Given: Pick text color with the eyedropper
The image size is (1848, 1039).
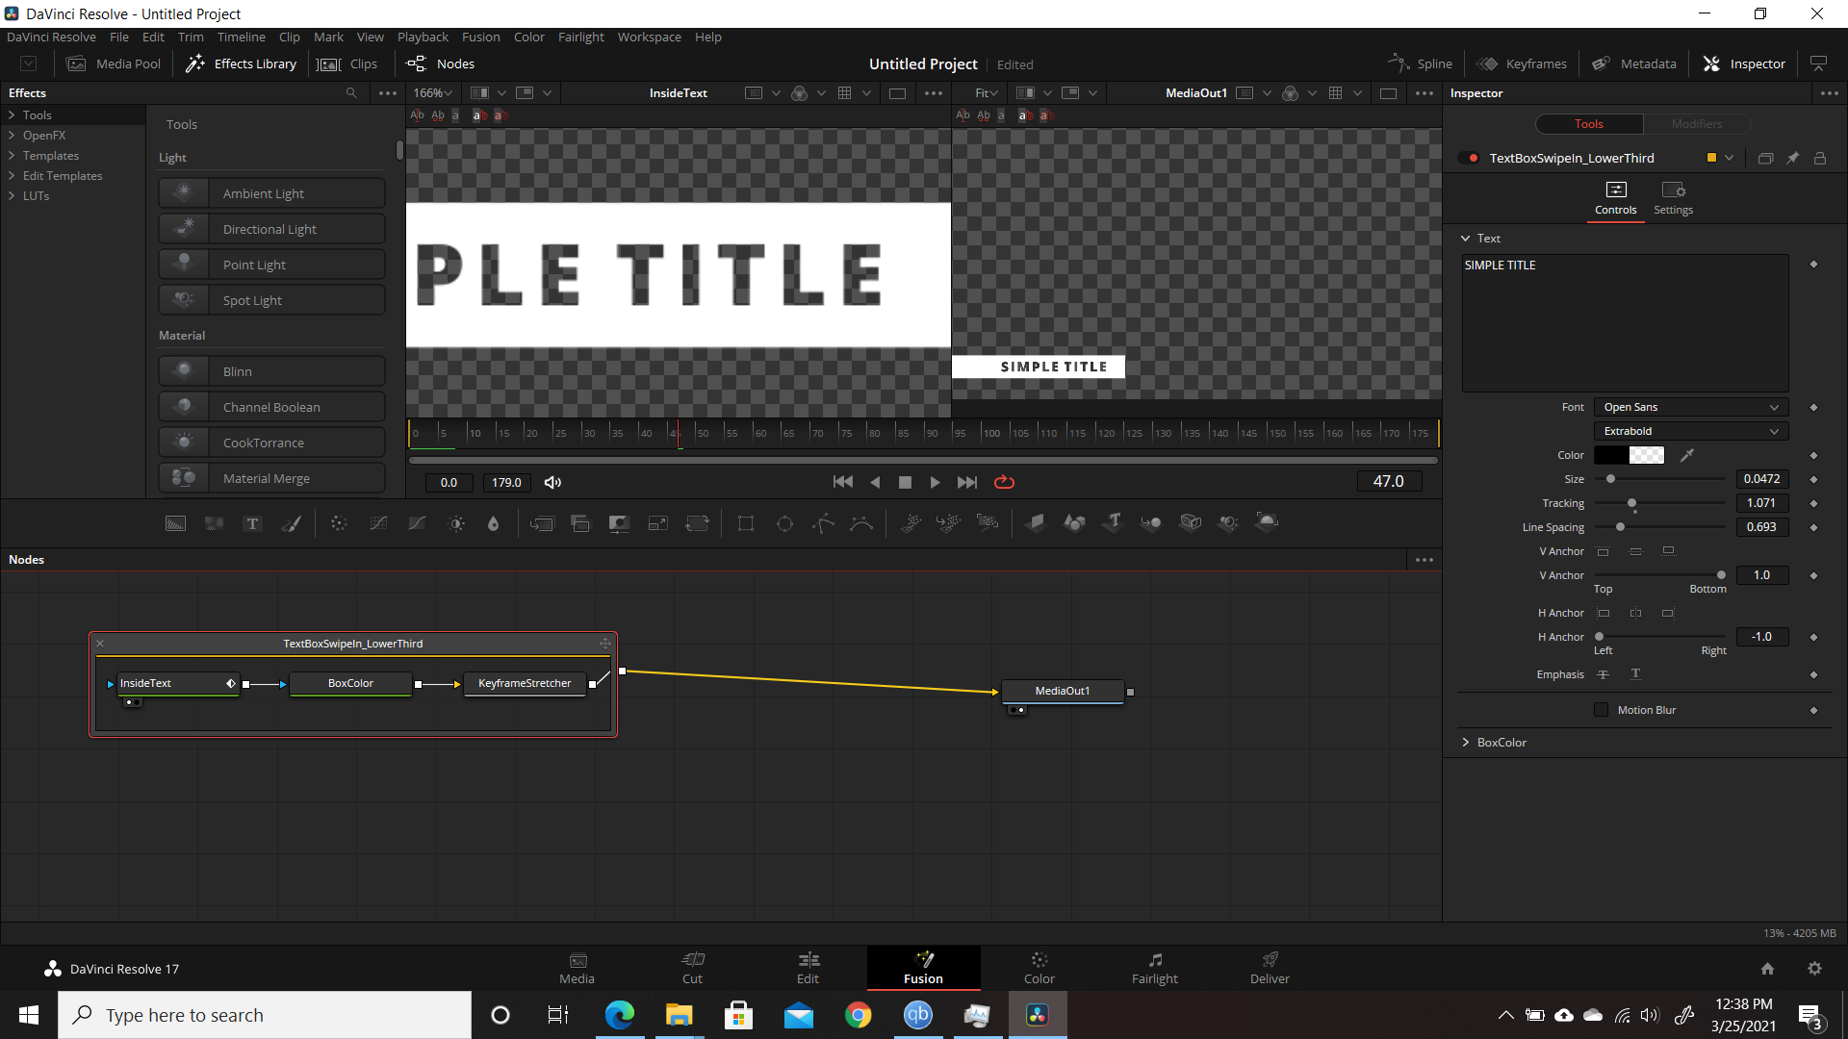Looking at the screenshot, I should click(x=1686, y=455).
